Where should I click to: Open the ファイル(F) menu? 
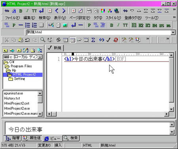[x=12, y=18]
